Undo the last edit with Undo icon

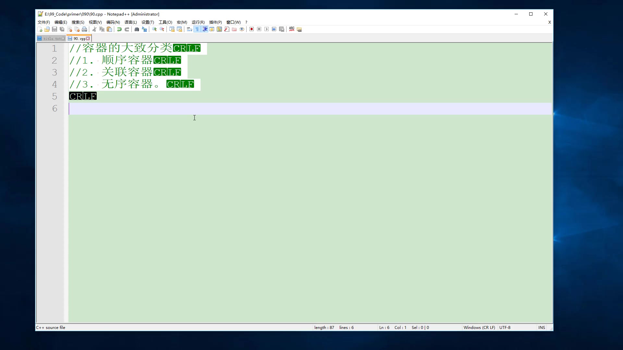click(x=119, y=29)
